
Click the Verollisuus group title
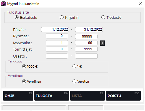click(x=16, y=76)
